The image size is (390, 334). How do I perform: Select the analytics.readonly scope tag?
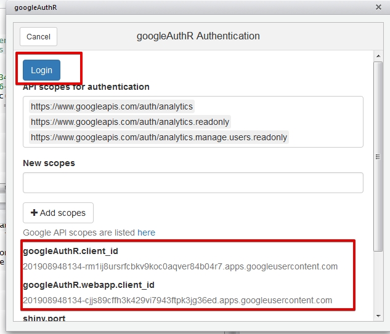pyautogui.click(x=130, y=122)
